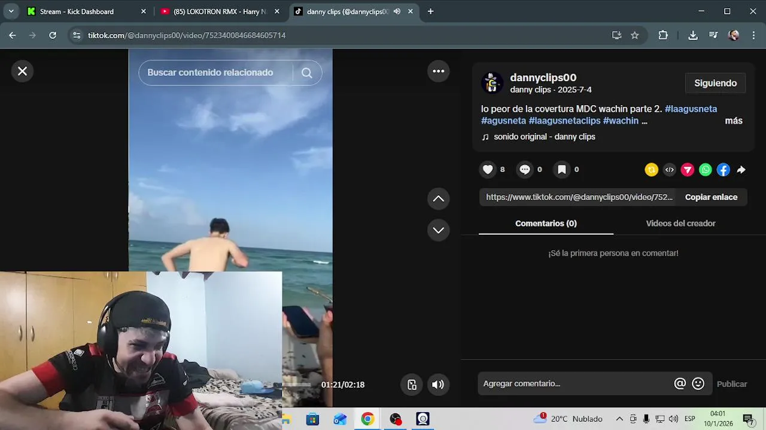Save the video with the bookmark icon
This screenshot has width=766, height=430.
(x=562, y=170)
